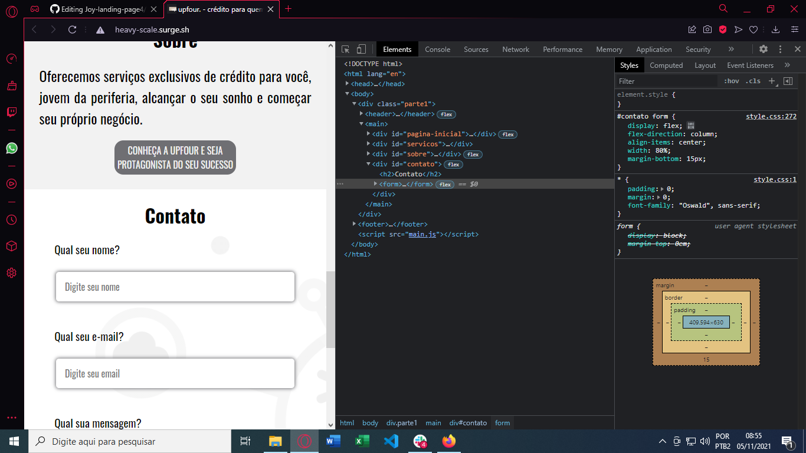Open the search tabs magnifier icon
Viewport: 806px width, 453px height.
pos(723,9)
